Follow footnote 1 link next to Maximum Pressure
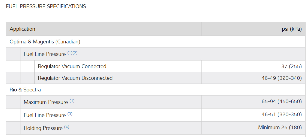The image size is (308, 137). (72, 101)
